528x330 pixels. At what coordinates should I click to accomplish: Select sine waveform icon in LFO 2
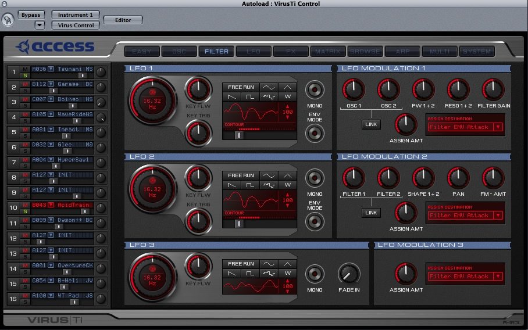click(x=269, y=175)
